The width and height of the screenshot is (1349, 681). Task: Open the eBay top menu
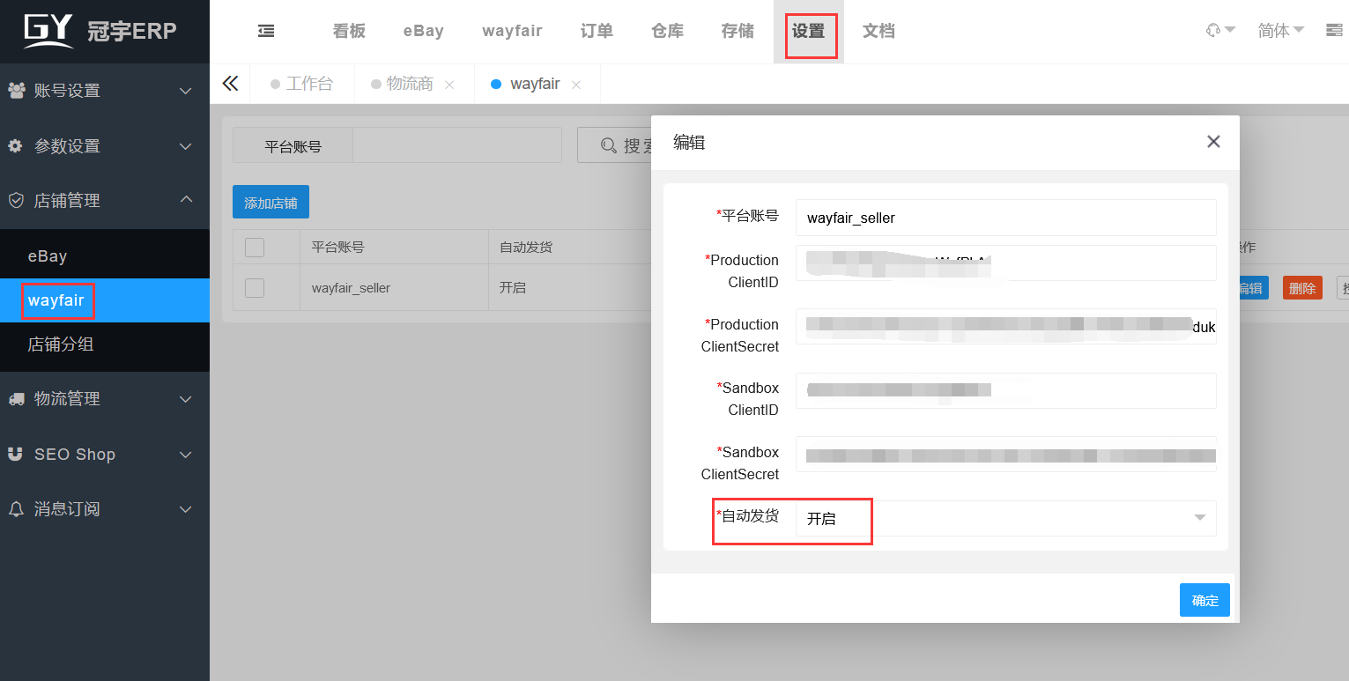tap(424, 31)
